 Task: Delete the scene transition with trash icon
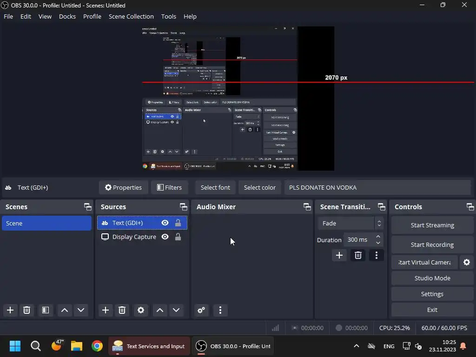358,255
